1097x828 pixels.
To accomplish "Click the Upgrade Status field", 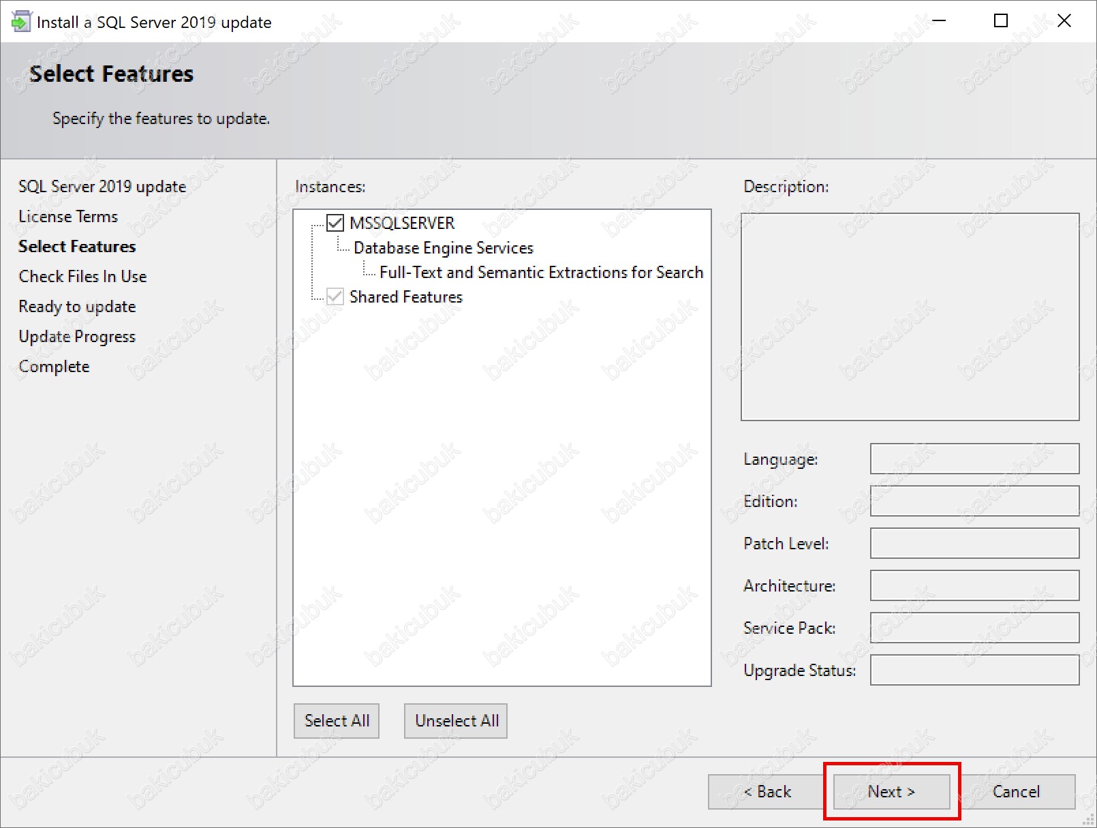I will [x=974, y=670].
